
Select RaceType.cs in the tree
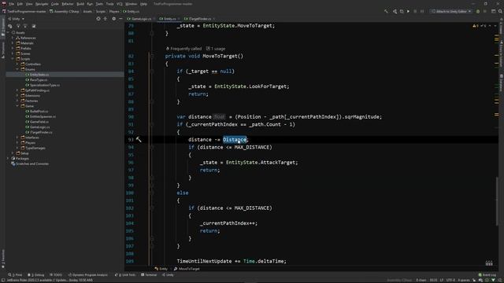pyautogui.click(x=39, y=80)
